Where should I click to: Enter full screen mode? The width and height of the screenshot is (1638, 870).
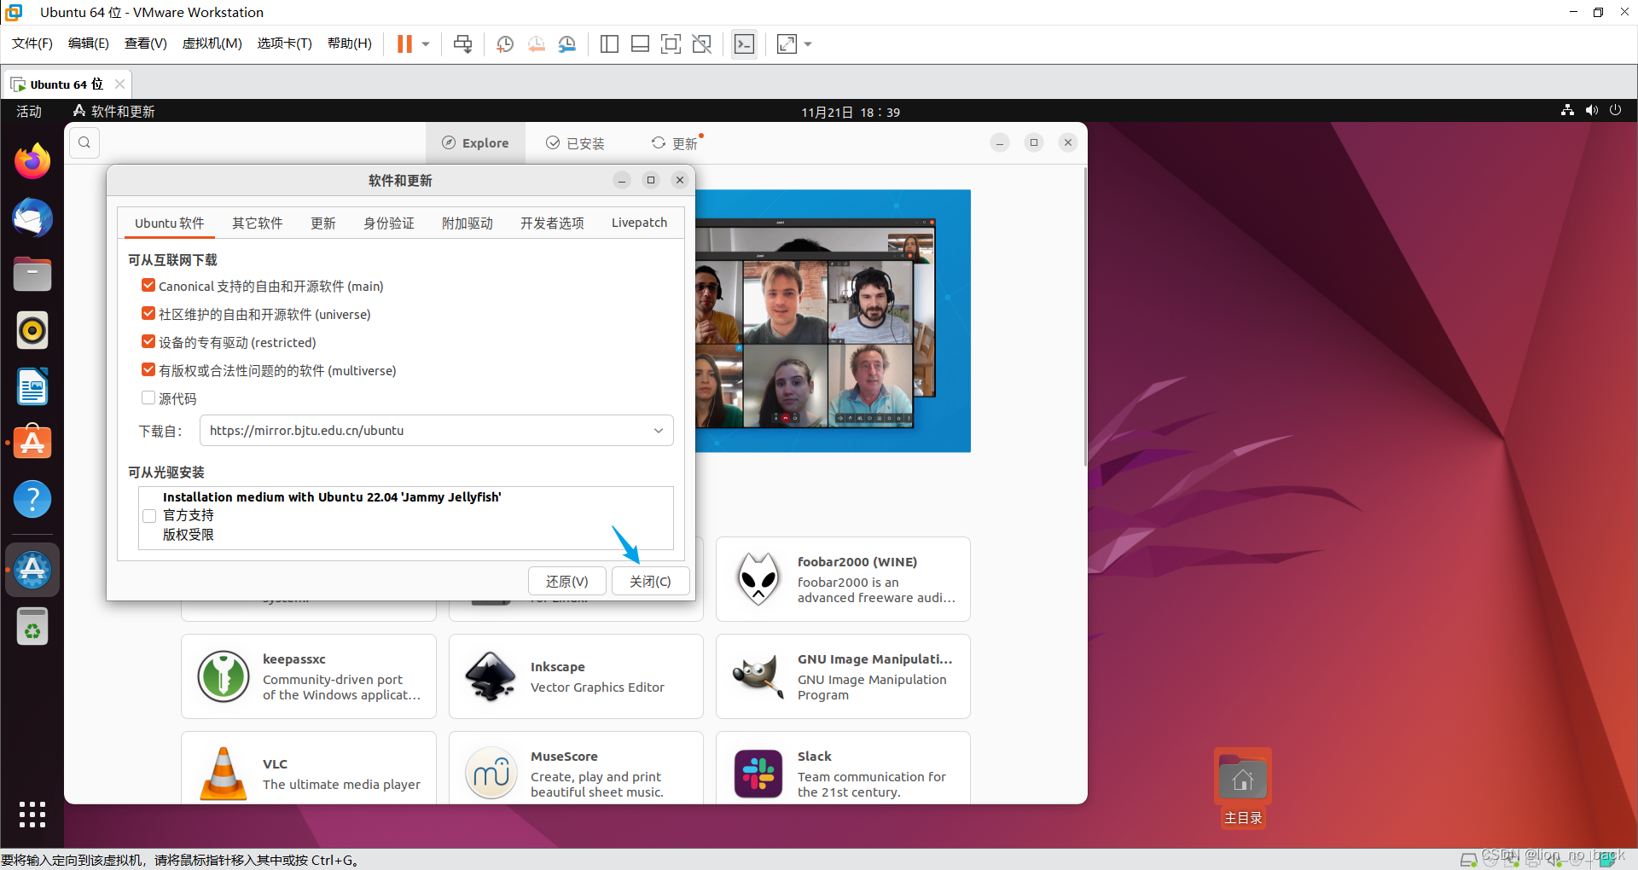coord(671,43)
